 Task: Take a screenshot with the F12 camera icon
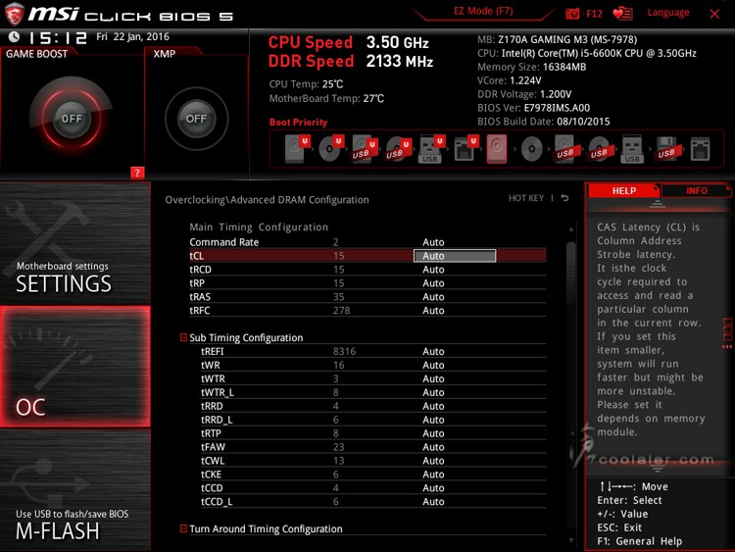[572, 14]
